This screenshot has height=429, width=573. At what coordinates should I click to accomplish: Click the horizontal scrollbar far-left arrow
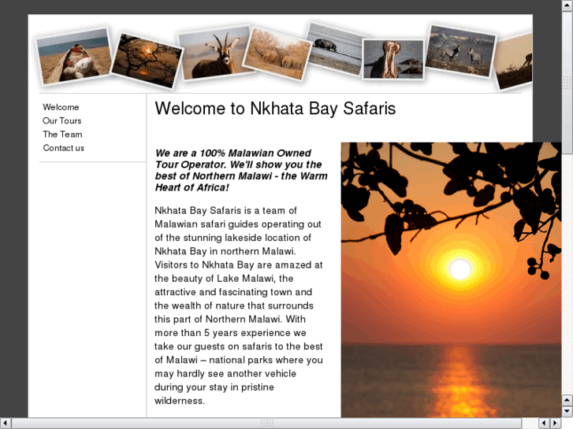pyautogui.click(x=5, y=423)
